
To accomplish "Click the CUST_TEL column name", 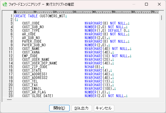I will click(x=30, y=81).
